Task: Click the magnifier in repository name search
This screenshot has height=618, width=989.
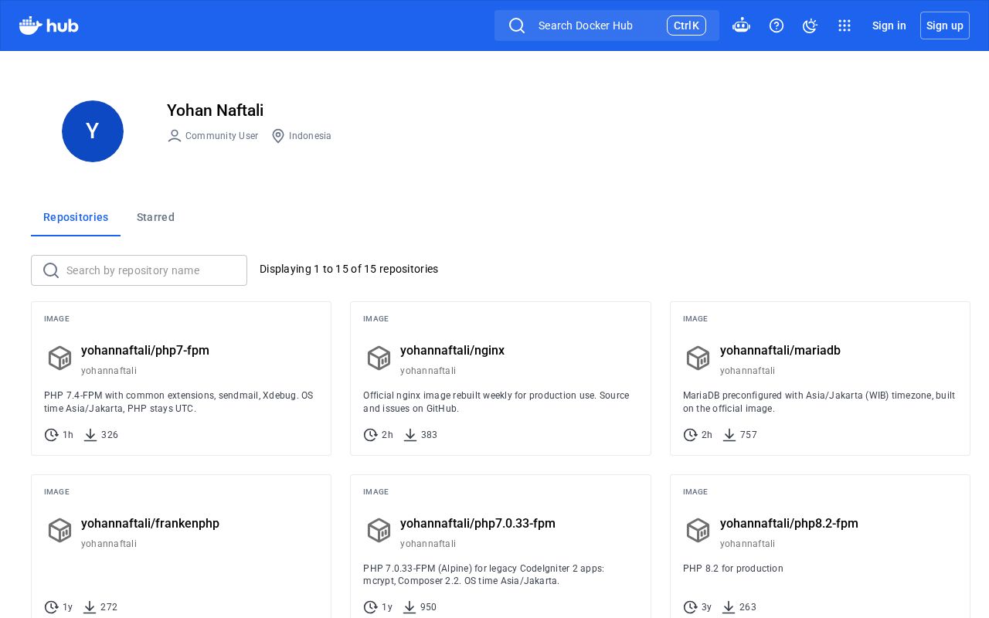Action: point(51,270)
